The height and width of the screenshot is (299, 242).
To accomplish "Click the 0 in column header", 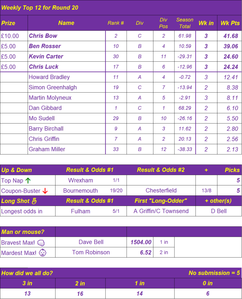I will click(208, 283).
